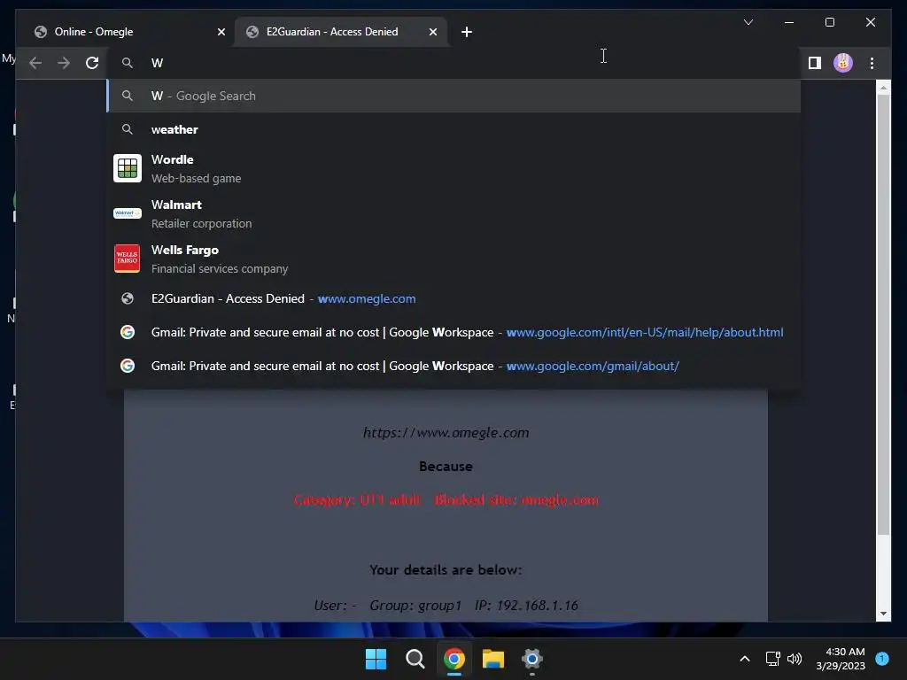The height and width of the screenshot is (680, 907).
Task: Open the side panel icon
Action: tap(815, 63)
